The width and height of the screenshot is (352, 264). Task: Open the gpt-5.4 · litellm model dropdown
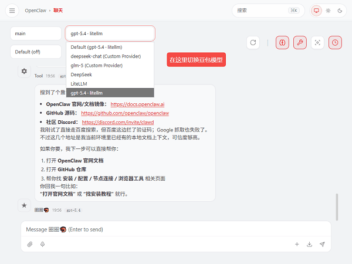(x=110, y=33)
